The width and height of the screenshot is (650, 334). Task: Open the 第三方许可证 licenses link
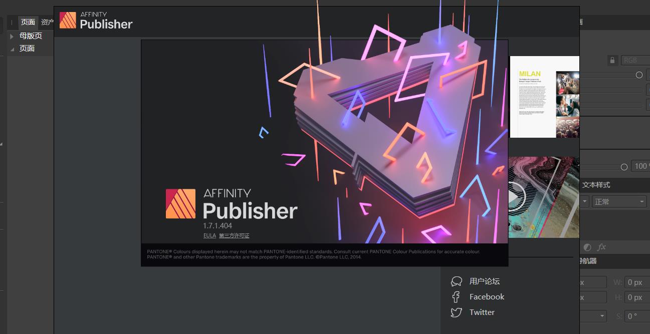point(234,235)
